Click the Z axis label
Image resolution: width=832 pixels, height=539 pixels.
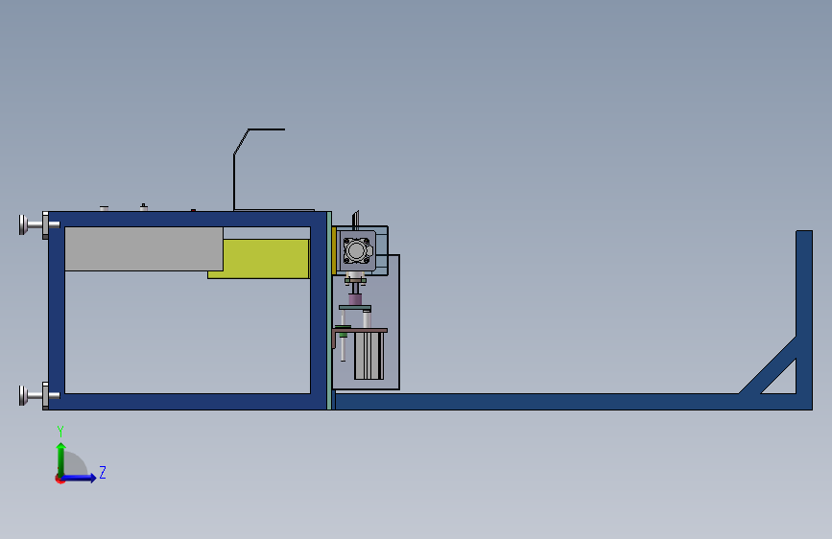pyautogui.click(x=103, y=472)
